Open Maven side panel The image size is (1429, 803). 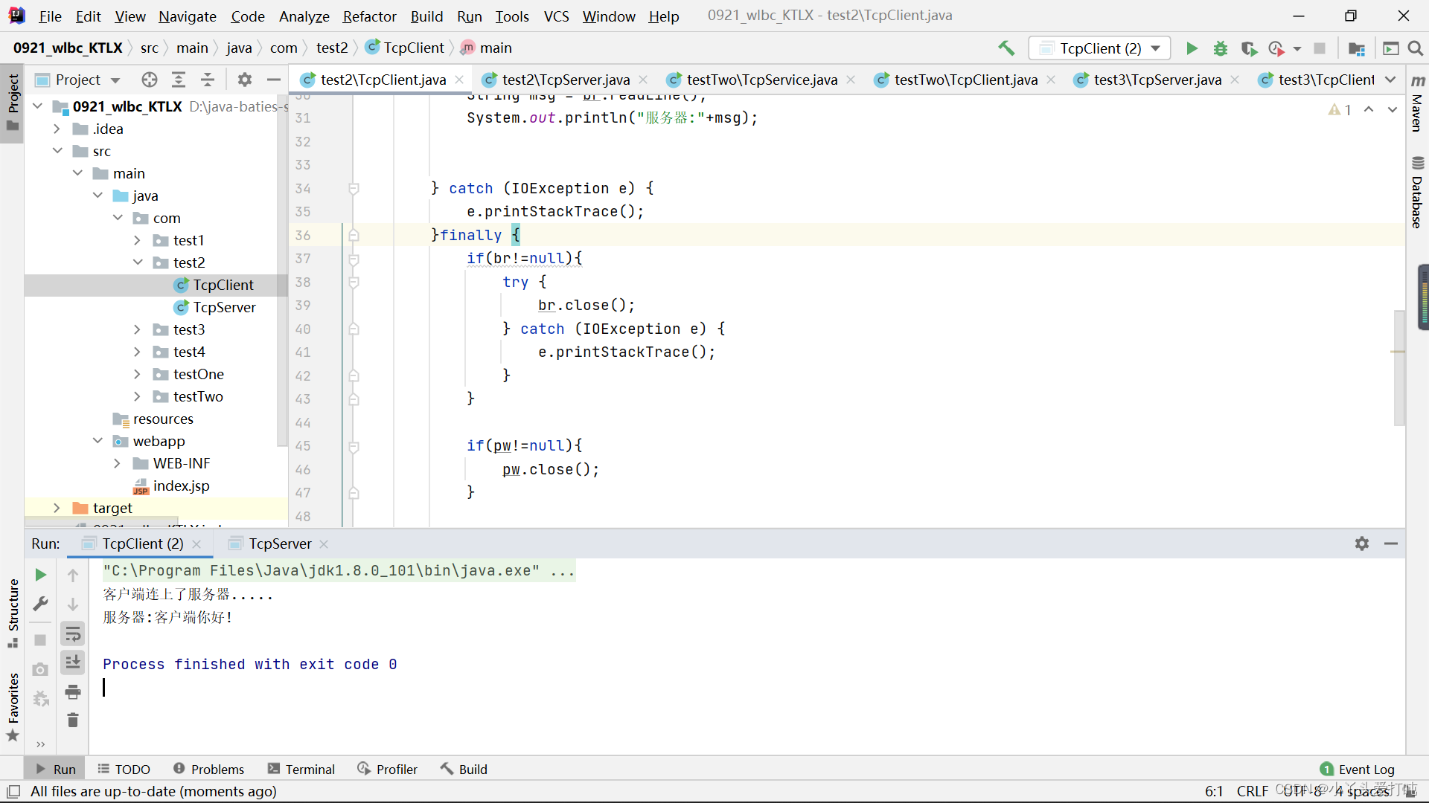tap(1417, 104)
